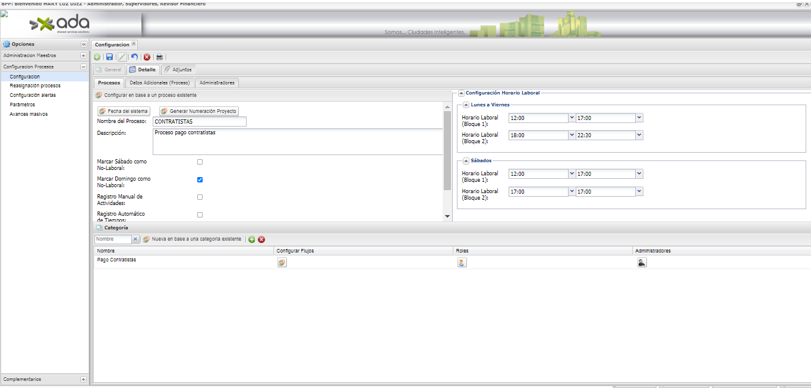Screen dimensions: 811x388
Task: Click the save floppy disk icon
Action: click(x=109, y=57)
